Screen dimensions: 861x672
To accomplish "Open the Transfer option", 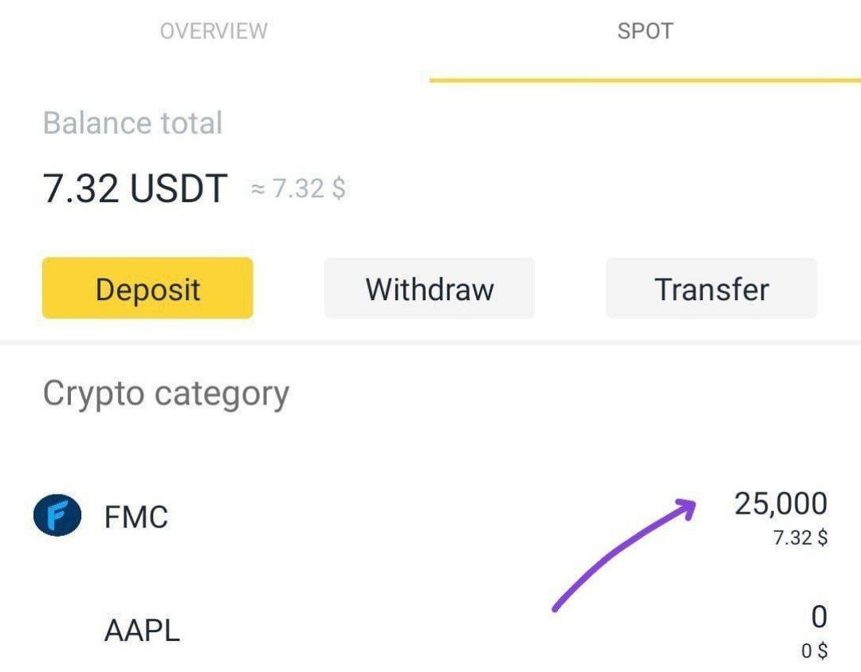I will pyautogui.click(x=711, y=288).
